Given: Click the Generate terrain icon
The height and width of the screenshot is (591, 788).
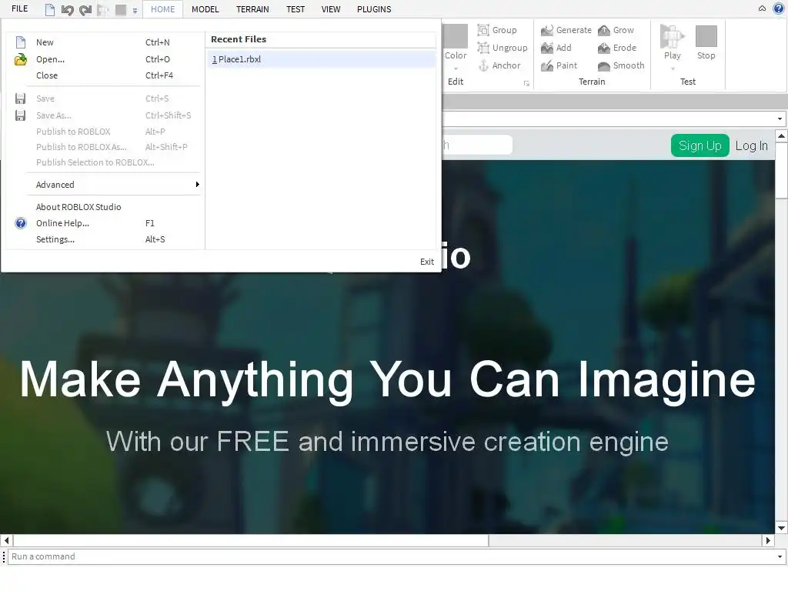Looking at the screenshot, I should [547, 31].
